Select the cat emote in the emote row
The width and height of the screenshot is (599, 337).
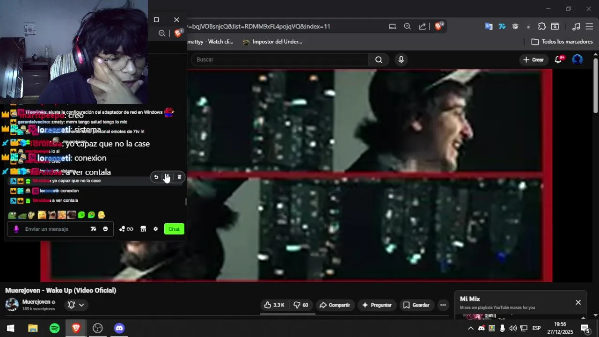52,215
